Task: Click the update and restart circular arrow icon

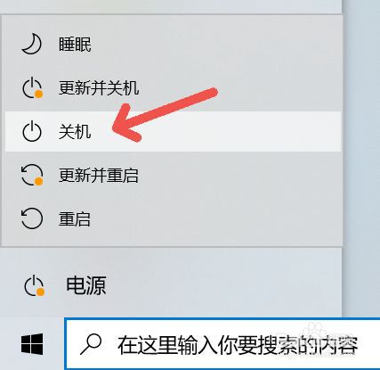Action: 32,175
